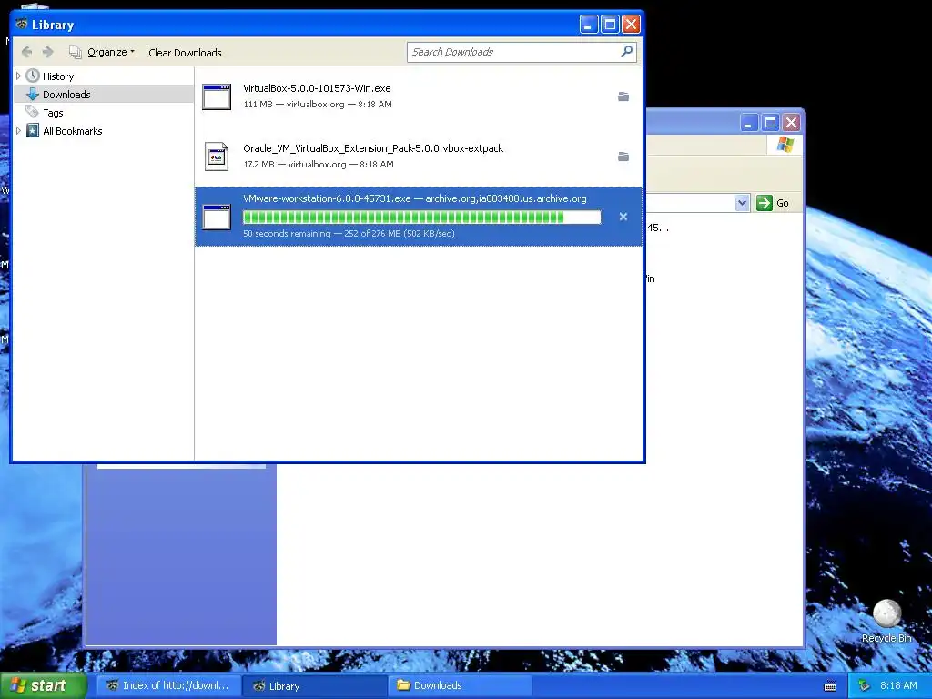Click the VMware exe file icon
932x699 pixels.
(217, 217)
